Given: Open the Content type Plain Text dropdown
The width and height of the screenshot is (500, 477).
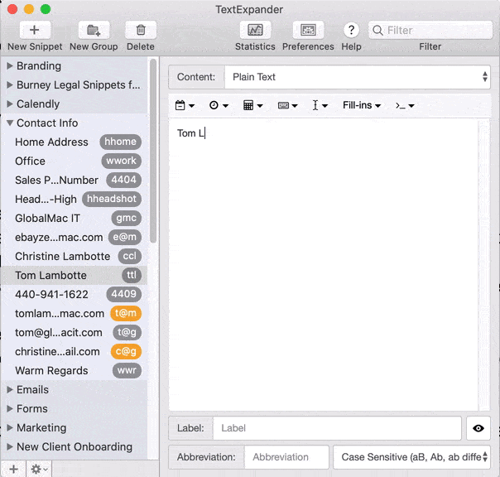Looking at the screenshot, I should [x=357, y=77].
